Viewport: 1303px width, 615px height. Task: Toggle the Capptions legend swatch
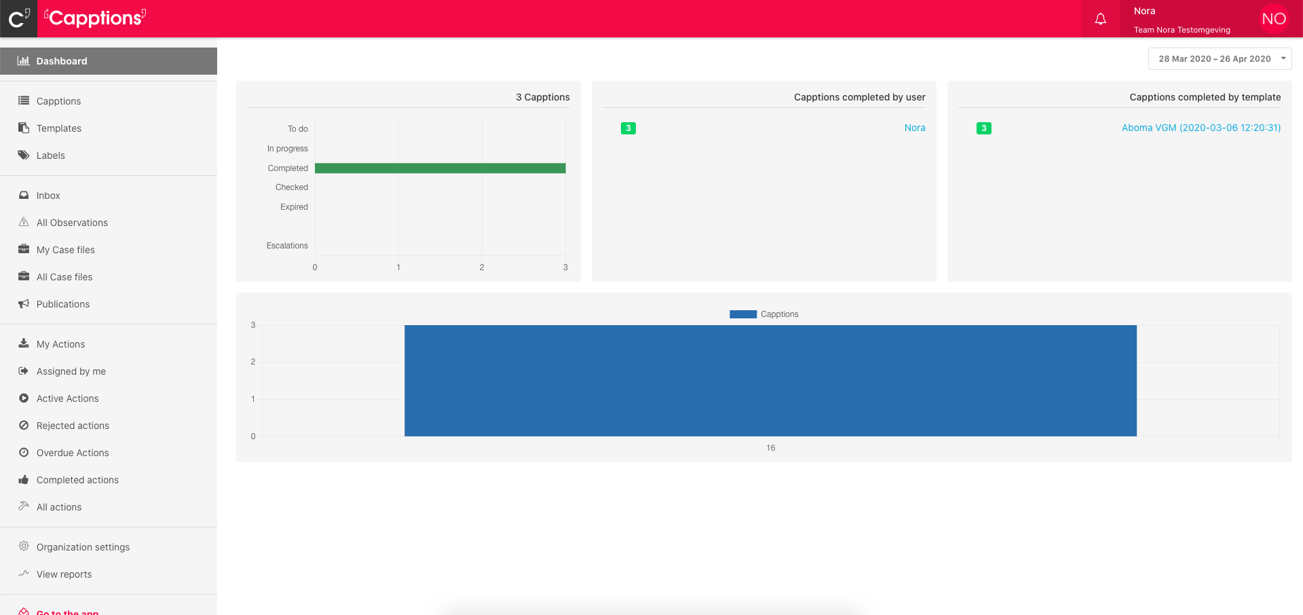pyautogui.click(x=743, y=314)
